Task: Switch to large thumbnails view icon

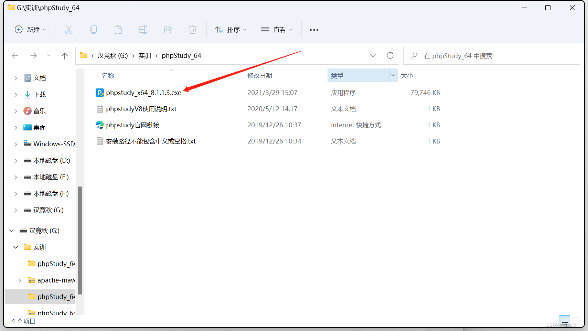Action: point(576,321)
